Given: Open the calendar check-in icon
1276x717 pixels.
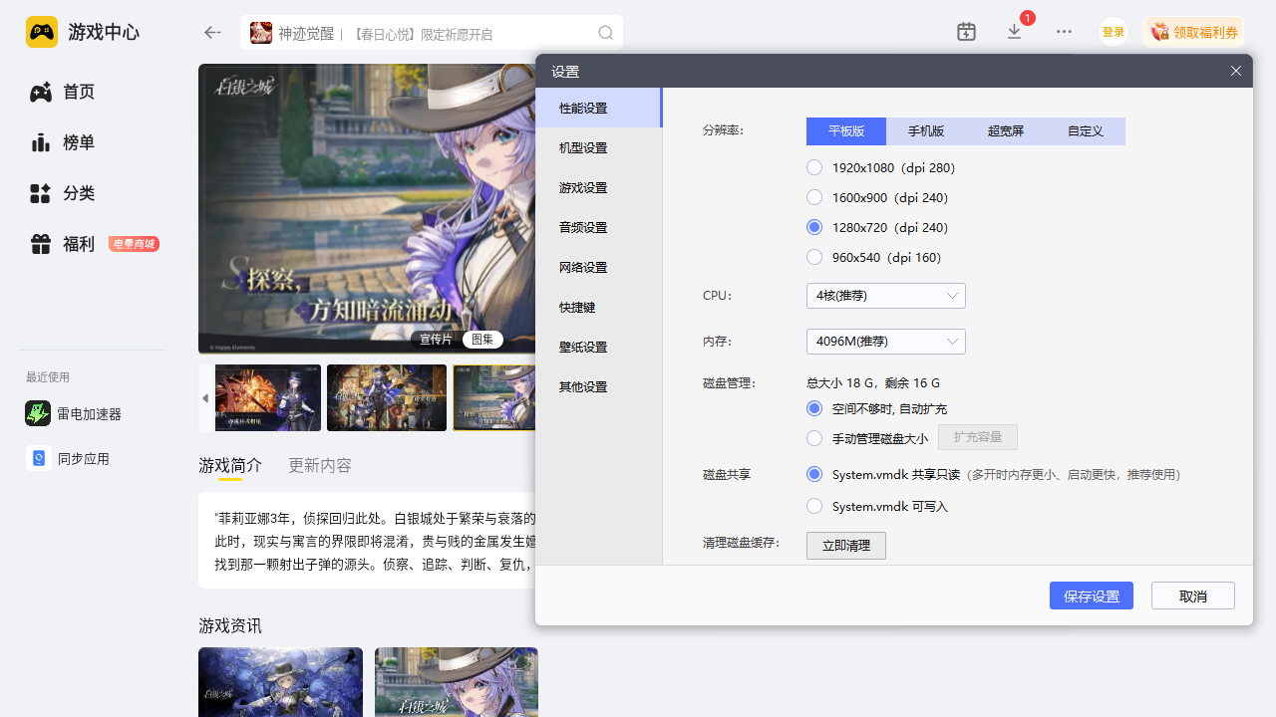Looking at the screenshot, I should (x=966, y=32).
